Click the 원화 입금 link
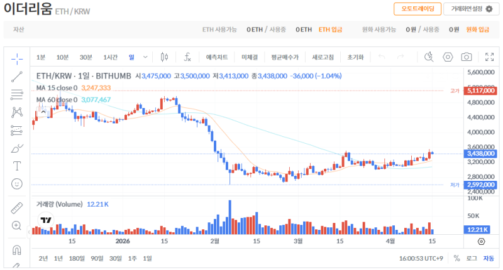This screenshot has width=503, height=270. tap(477, 30)
